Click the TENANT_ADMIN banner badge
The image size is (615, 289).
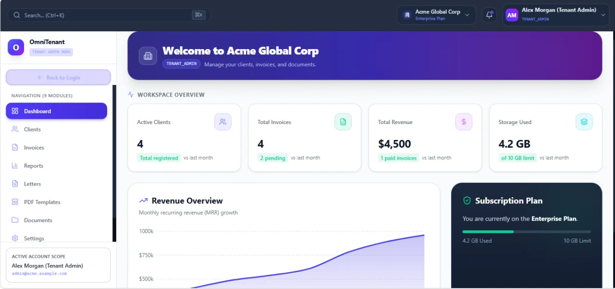pyautogui.click(x=182, y=64)
